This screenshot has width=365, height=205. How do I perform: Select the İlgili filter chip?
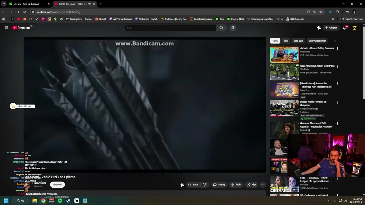[x=286, y=41]
